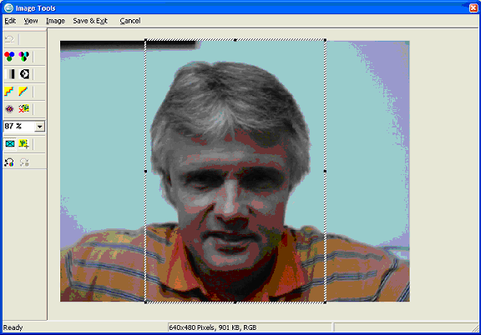
Task: Apply the stepped posterize icon
Action: coord(9,92)
